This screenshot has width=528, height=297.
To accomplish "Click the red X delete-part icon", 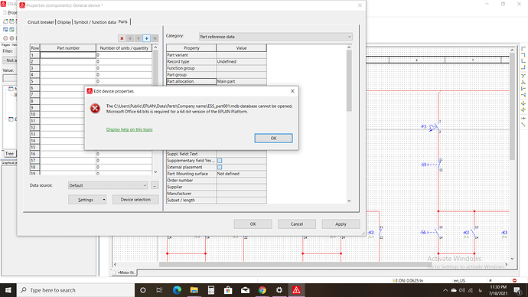I will [x=122, y=38].
